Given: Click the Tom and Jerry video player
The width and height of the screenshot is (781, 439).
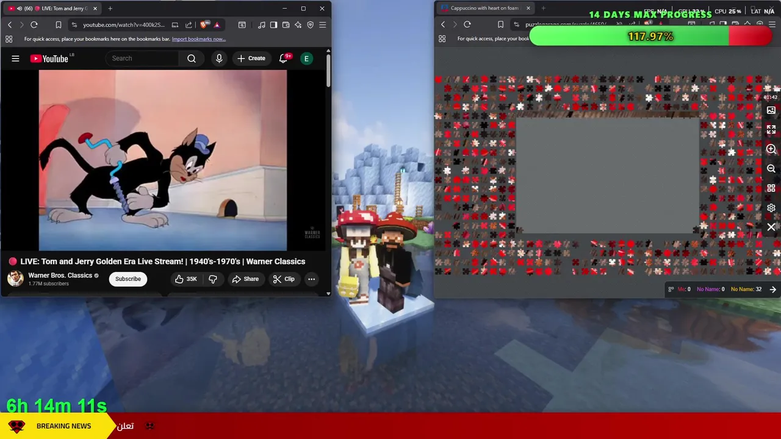Looking at the screenshot, I should [163, 160].
